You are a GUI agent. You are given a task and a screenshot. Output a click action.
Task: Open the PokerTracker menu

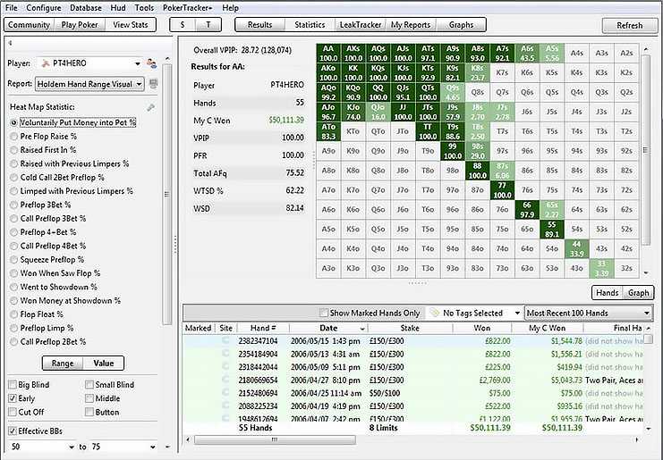click(188, 8)
